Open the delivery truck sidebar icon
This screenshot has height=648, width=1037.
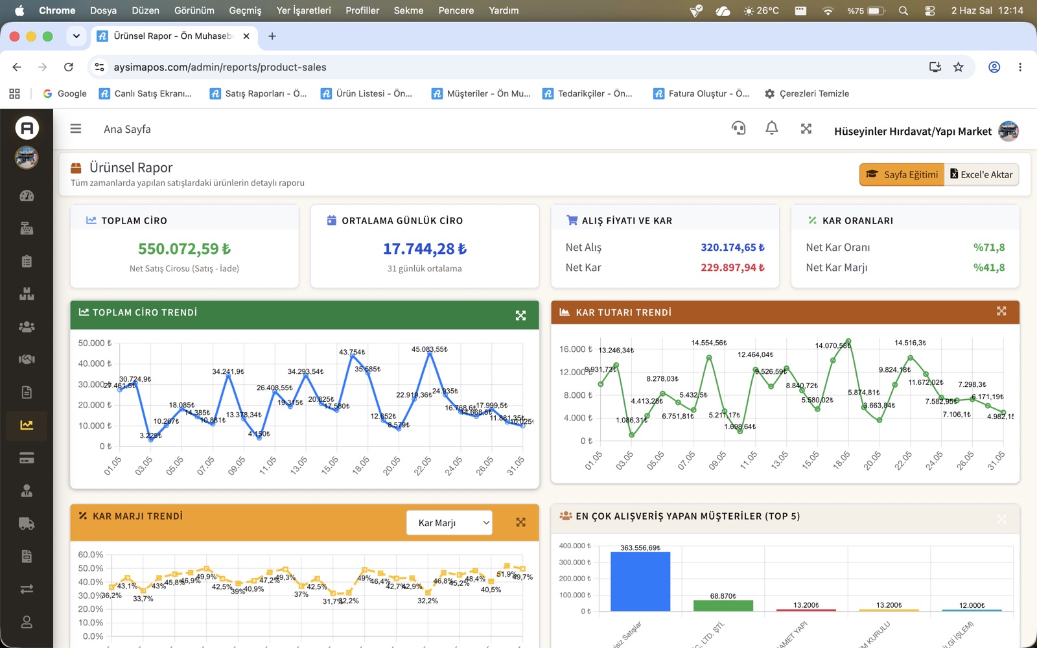pyautogui.click(x=27, y=523)
